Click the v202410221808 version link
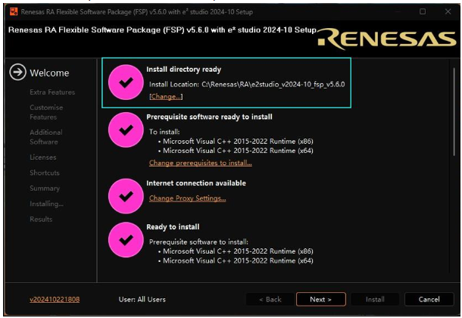This screenshot has width=462, height=318. (x=55, y=300)
